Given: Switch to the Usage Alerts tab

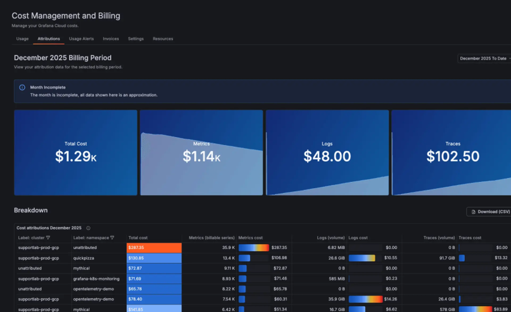Looking at the screenshot, I should [x=81, y=39].
